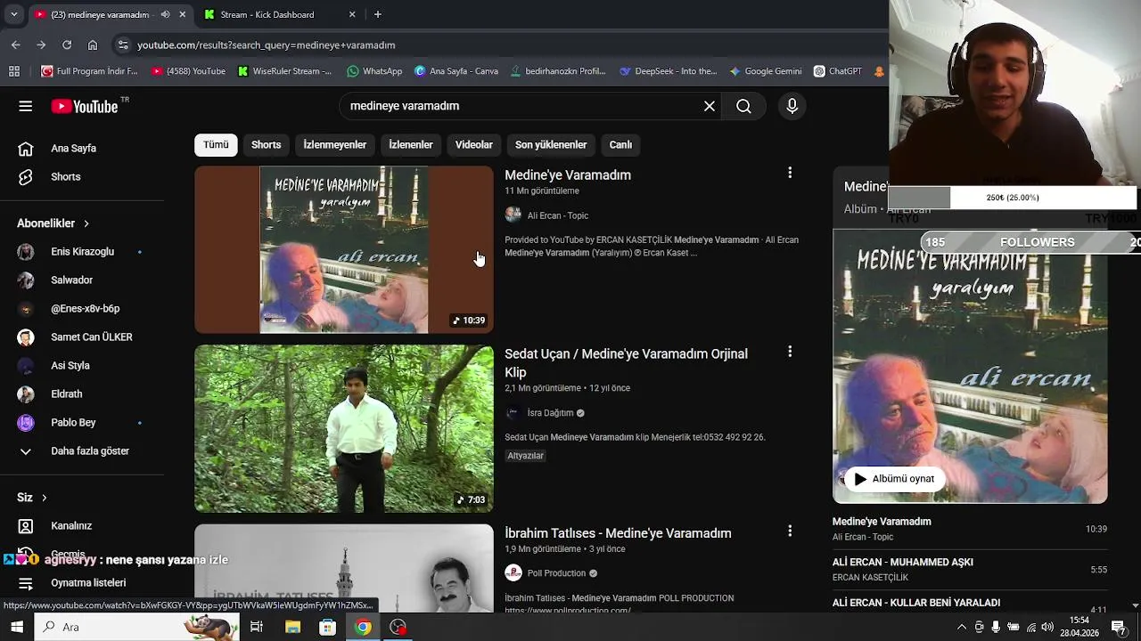Select the İzlenenler filter chip
1141x641 pixels.
click(x=411, y=144)
